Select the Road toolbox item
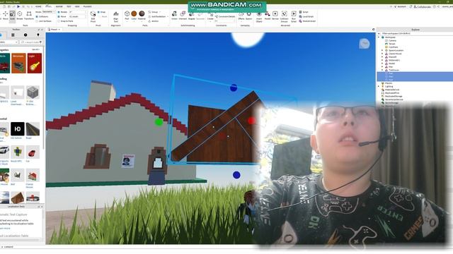The image size is (453, 254). (33, 129)
